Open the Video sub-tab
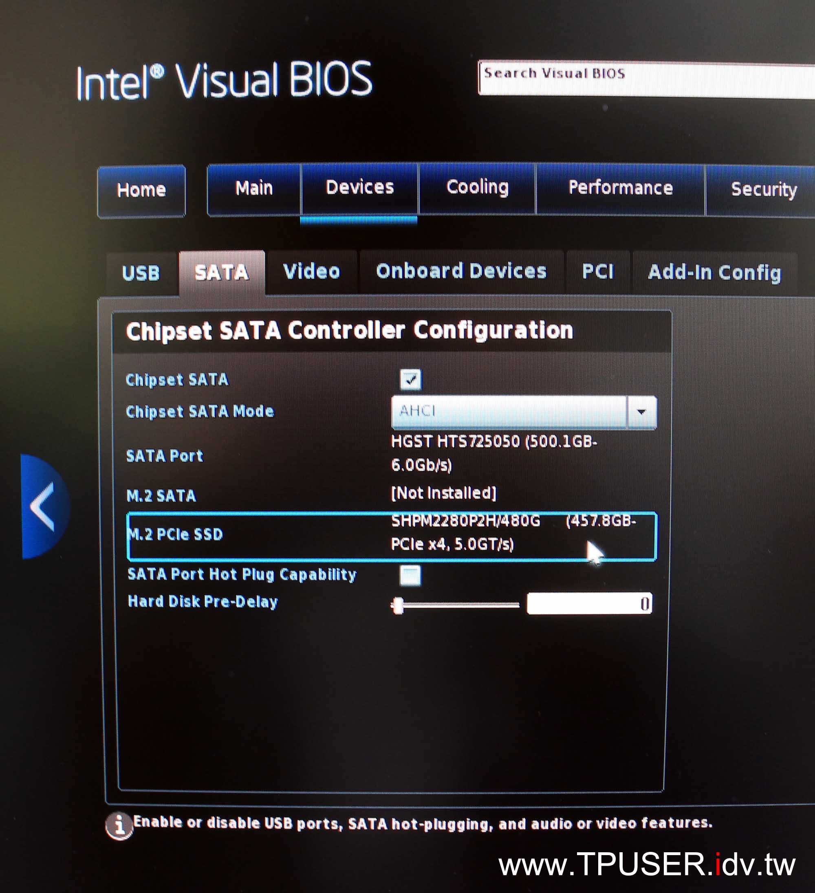 [312, 272]
